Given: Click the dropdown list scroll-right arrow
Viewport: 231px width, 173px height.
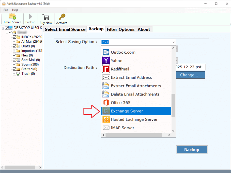Looking at the screenshot, I should (169, 135).
